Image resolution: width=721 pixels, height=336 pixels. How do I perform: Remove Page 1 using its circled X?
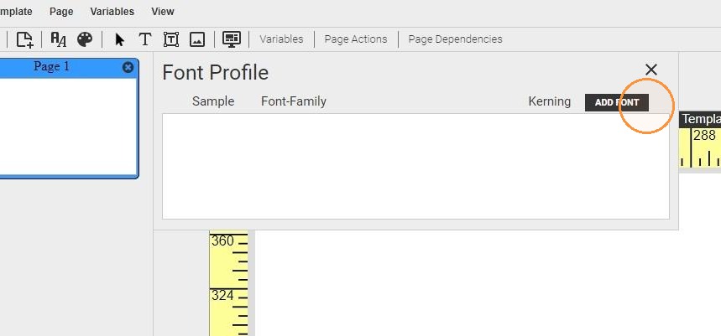128,68
